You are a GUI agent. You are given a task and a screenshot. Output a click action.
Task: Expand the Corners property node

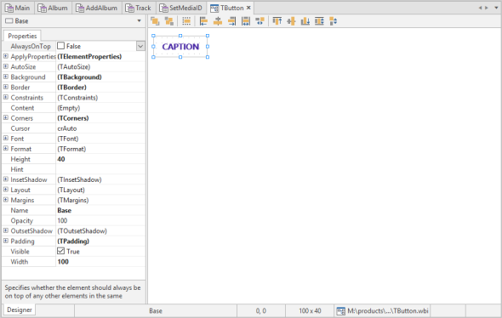click(6, 117)
